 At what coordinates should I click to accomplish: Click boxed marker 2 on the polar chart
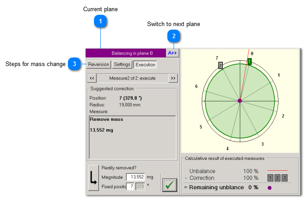point(220,65)
